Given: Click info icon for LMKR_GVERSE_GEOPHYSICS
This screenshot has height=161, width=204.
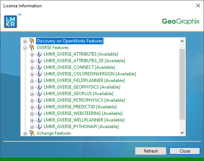Looking at the screenshot, I should (39, 87).
